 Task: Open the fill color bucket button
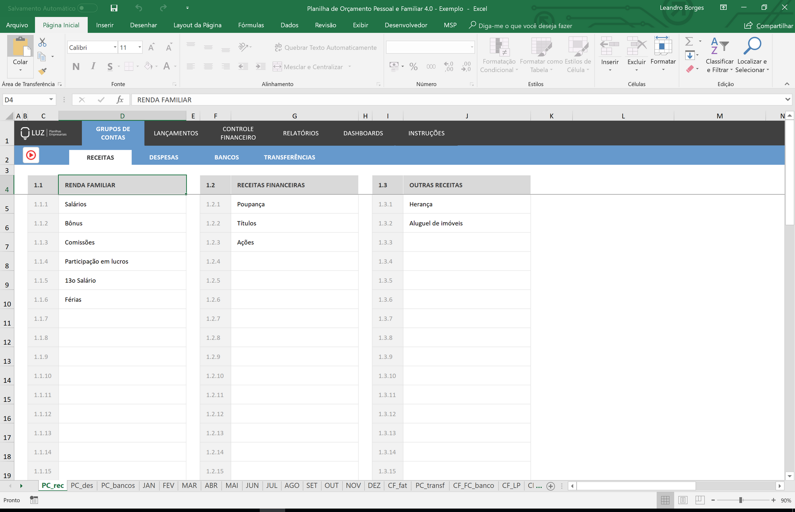click(x=148, y=67)
